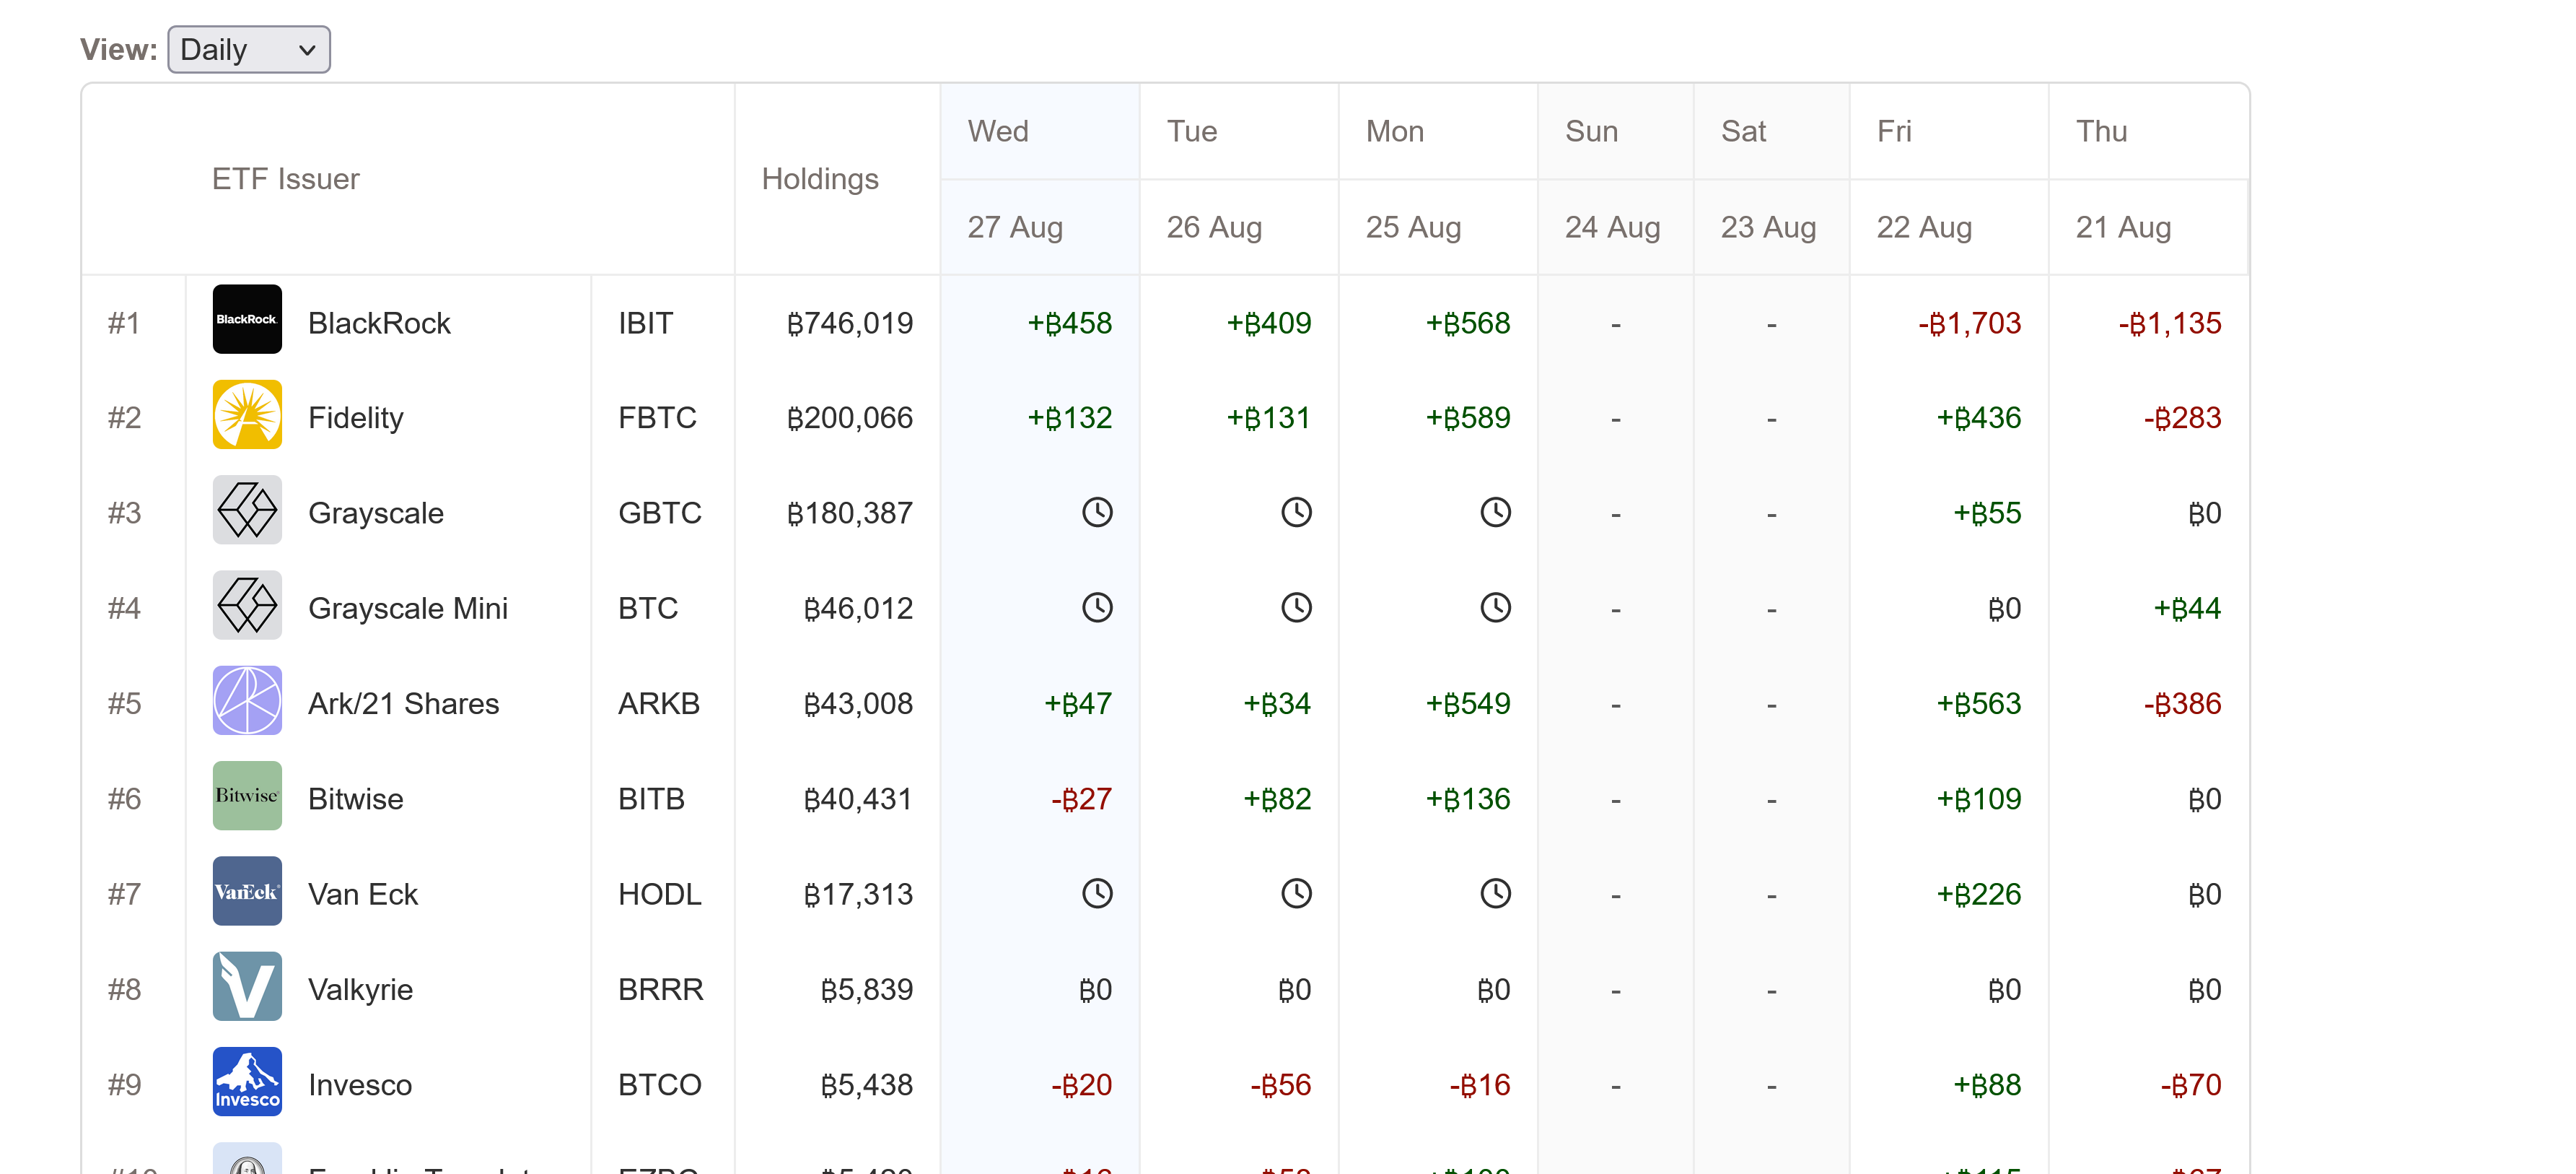This screenshot has height=1174, width=2576.
Task: Open the Daily view dropdown
Action: tap(248, 49)
